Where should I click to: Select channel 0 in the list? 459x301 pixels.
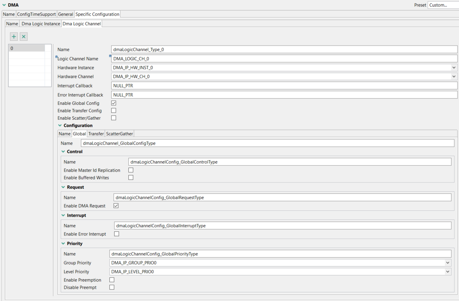click(x=27, y=48)
